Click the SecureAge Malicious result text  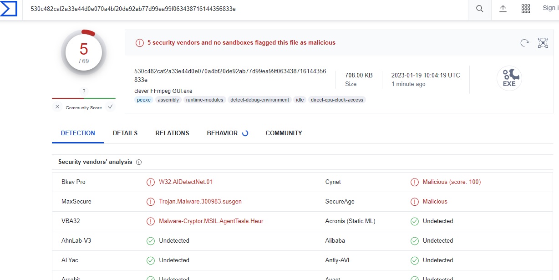[435, 202]
